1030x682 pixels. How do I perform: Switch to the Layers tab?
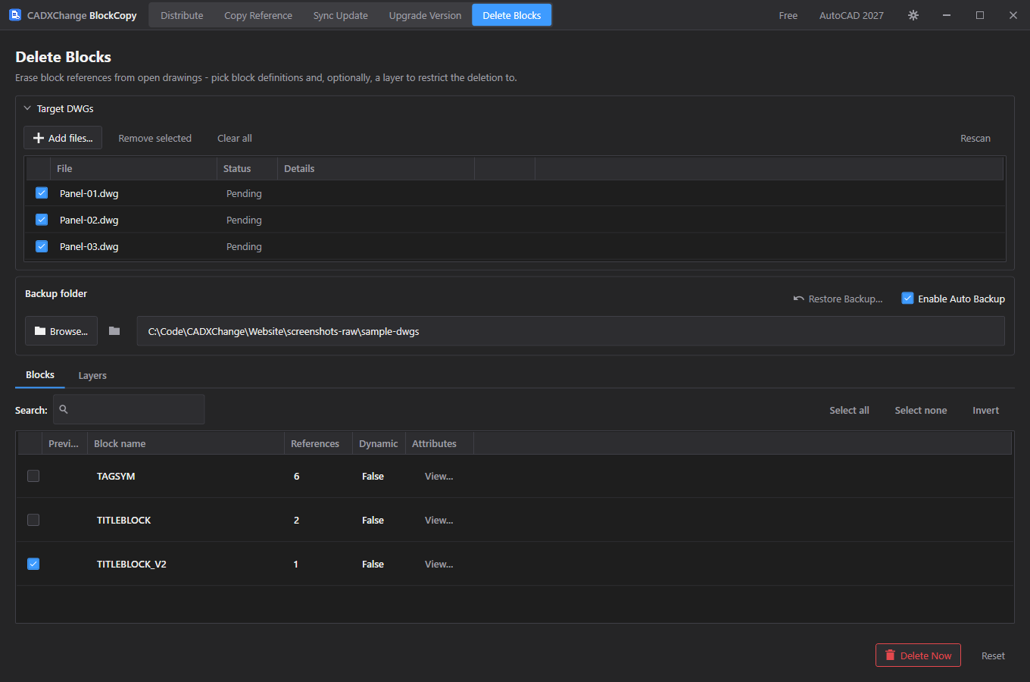click(92, 375)
